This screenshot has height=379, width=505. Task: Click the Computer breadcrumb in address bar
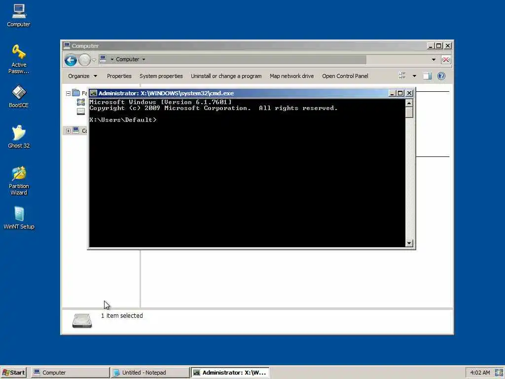128,59
